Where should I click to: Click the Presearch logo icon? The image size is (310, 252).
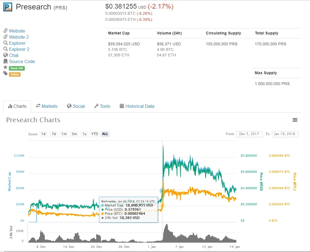[8, 7]
